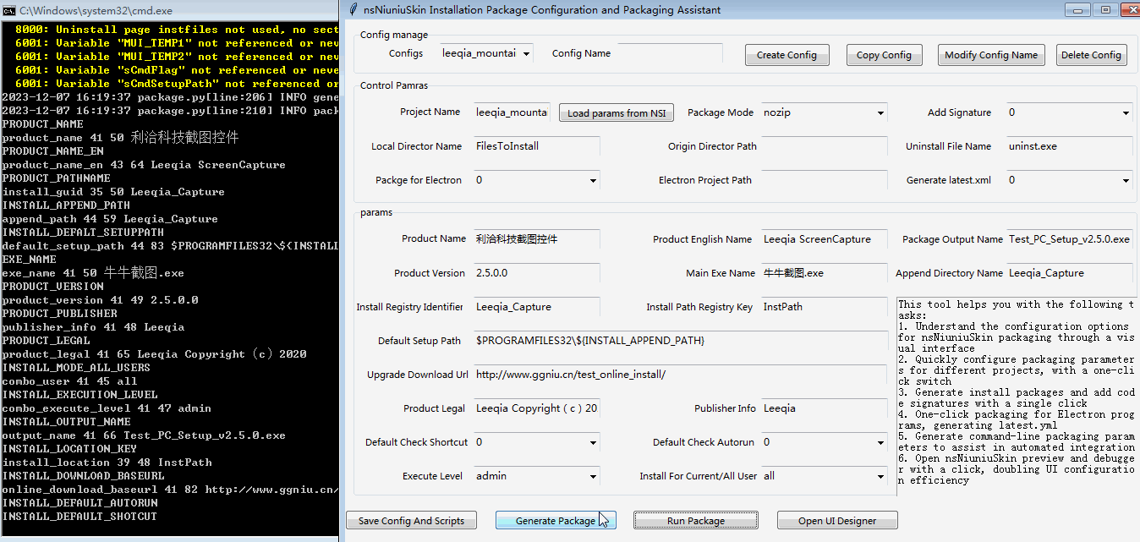Maximize the nsNiuniuSkin assistant window
The height and width of the screenshot is (542, 1140).
tap(1104, 10)
